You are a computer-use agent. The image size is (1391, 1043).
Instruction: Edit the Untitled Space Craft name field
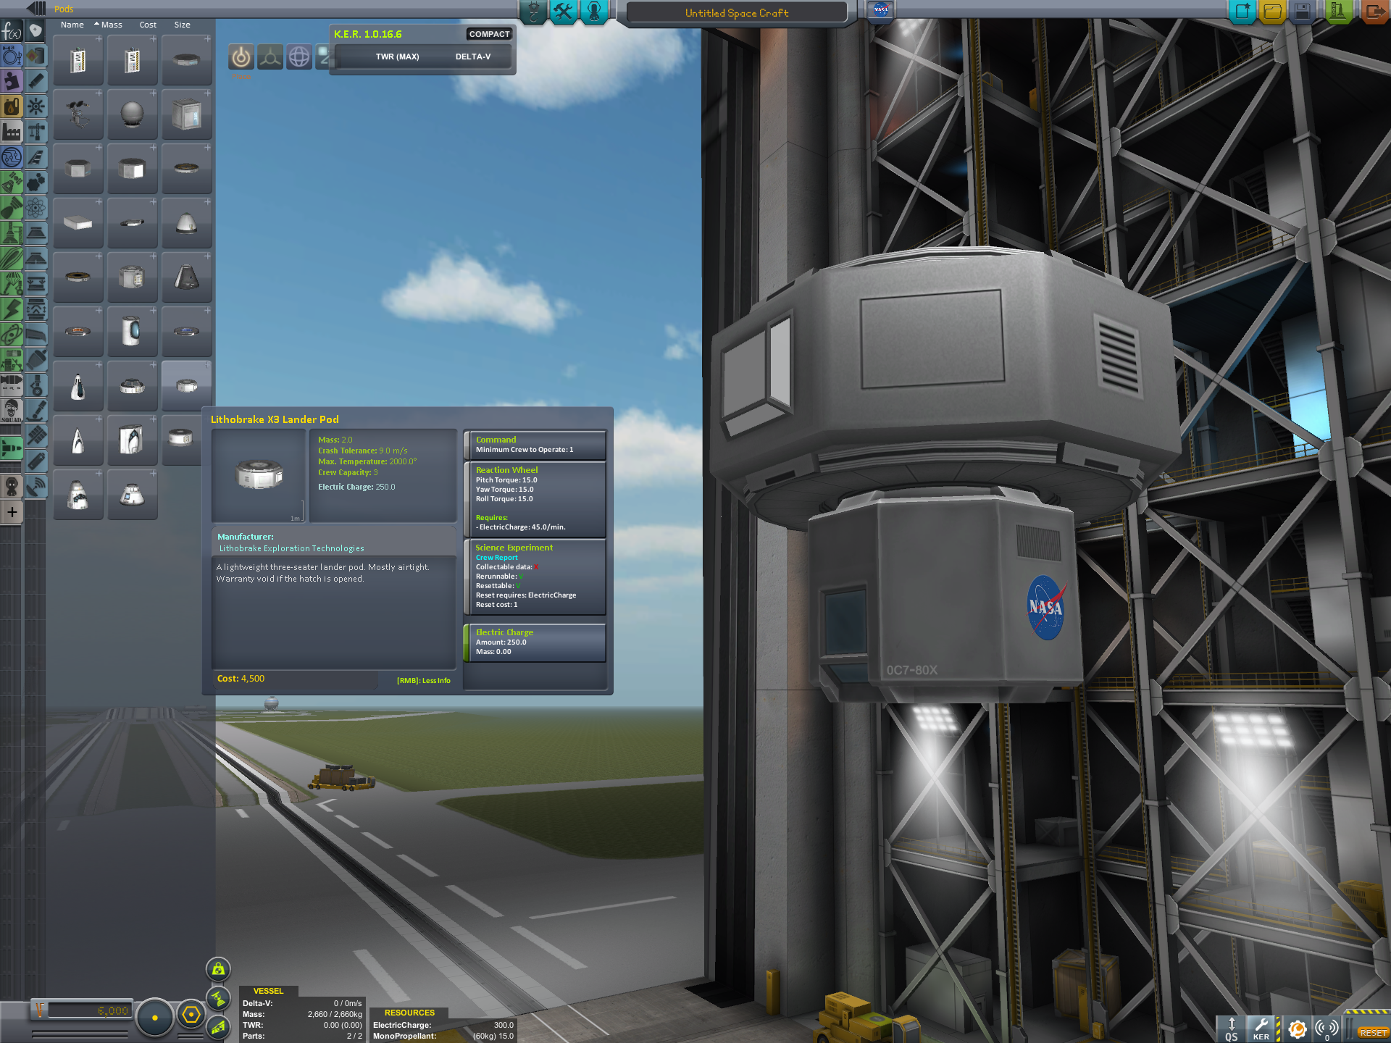click(736, 13)
